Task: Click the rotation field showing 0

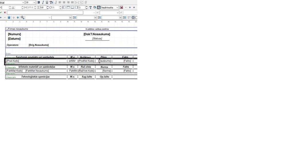Action: pyautogui.click(x=56, y=7)
